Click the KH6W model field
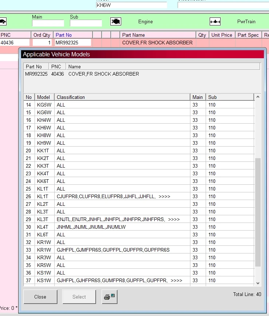 (x=131, y=5)
